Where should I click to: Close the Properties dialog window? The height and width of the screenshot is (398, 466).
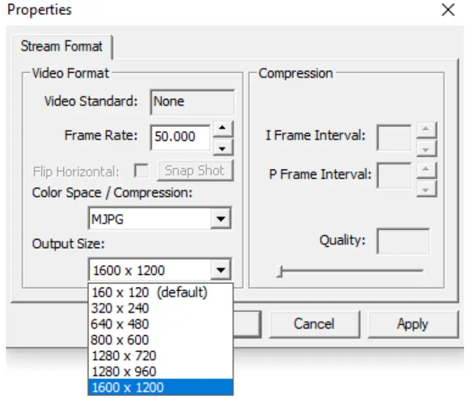(448, 10)
